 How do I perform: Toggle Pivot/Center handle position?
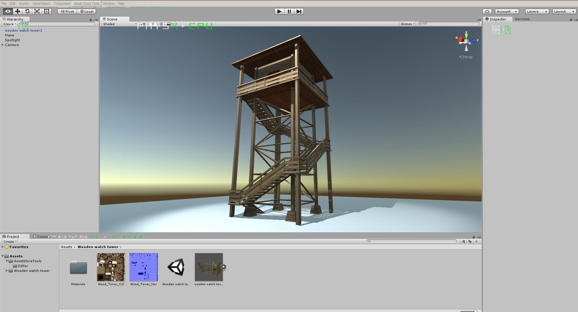[67, 11]
